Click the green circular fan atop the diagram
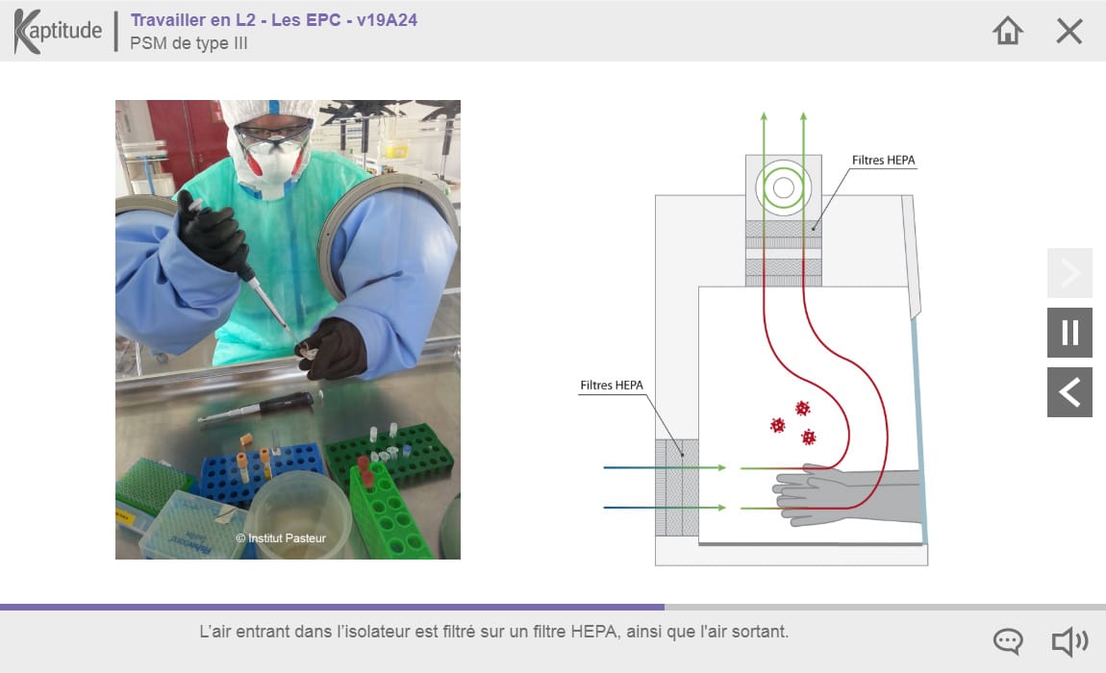 (x=783, y=187)
